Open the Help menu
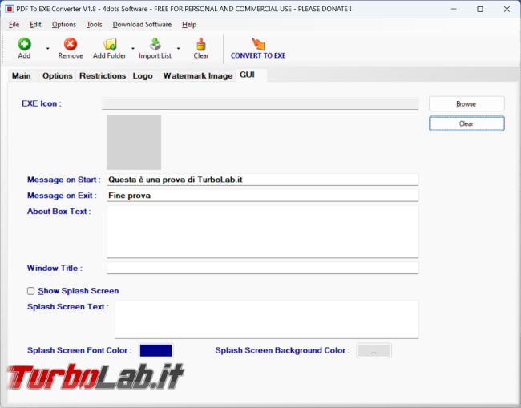 pos(189,25)
